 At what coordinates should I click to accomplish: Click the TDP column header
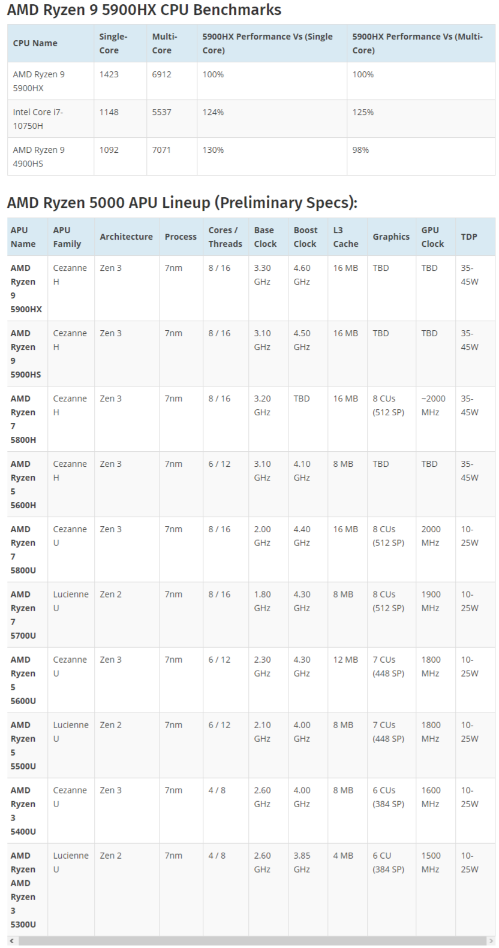(x=476, y=237)
